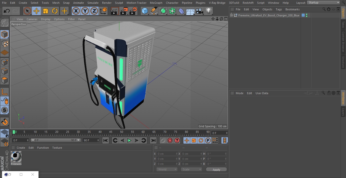Open the viewport Display menu
Screen dimensions: 346x178
[46, 19]
